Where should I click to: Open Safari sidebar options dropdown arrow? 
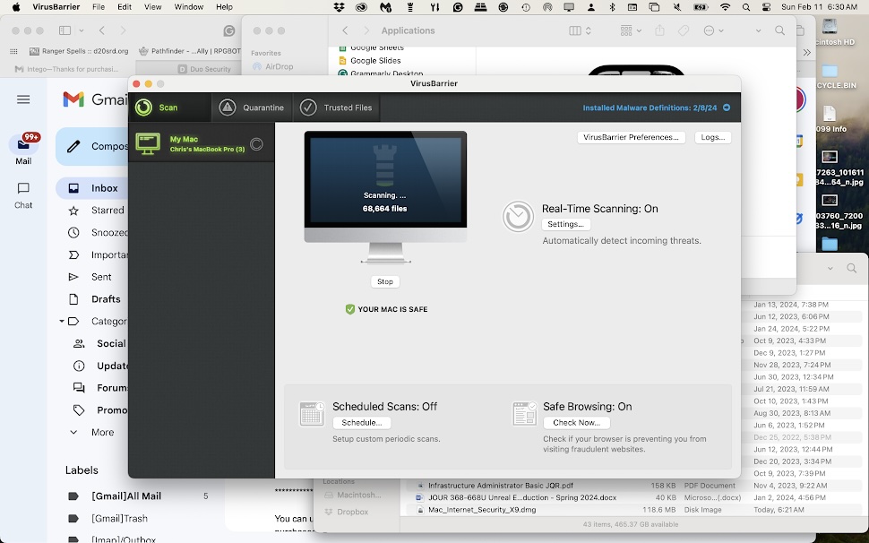pos(82,30)
